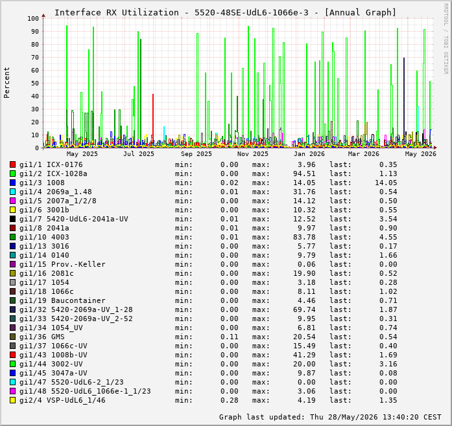Click the red swatch for gi1/43 1008b-UV

pos(12,355)
